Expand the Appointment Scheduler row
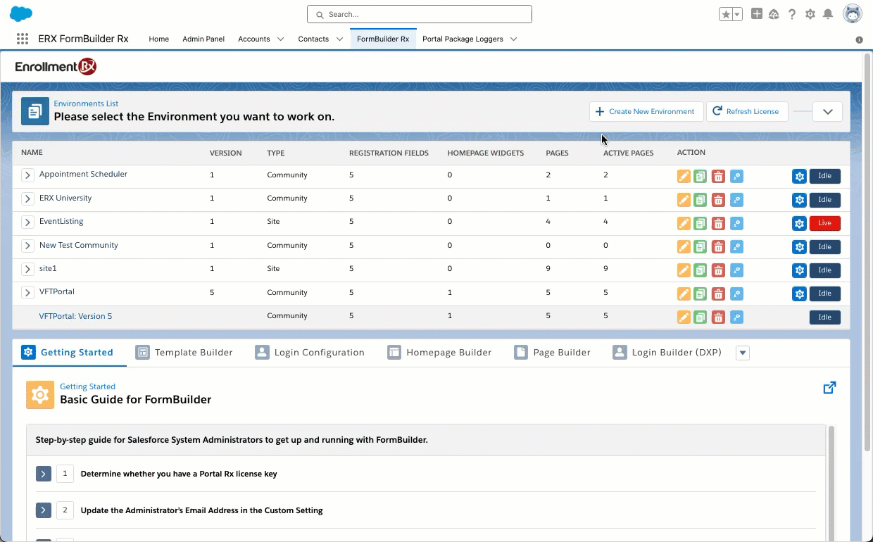This screenshot has height=542, width=873. (27, 175)
